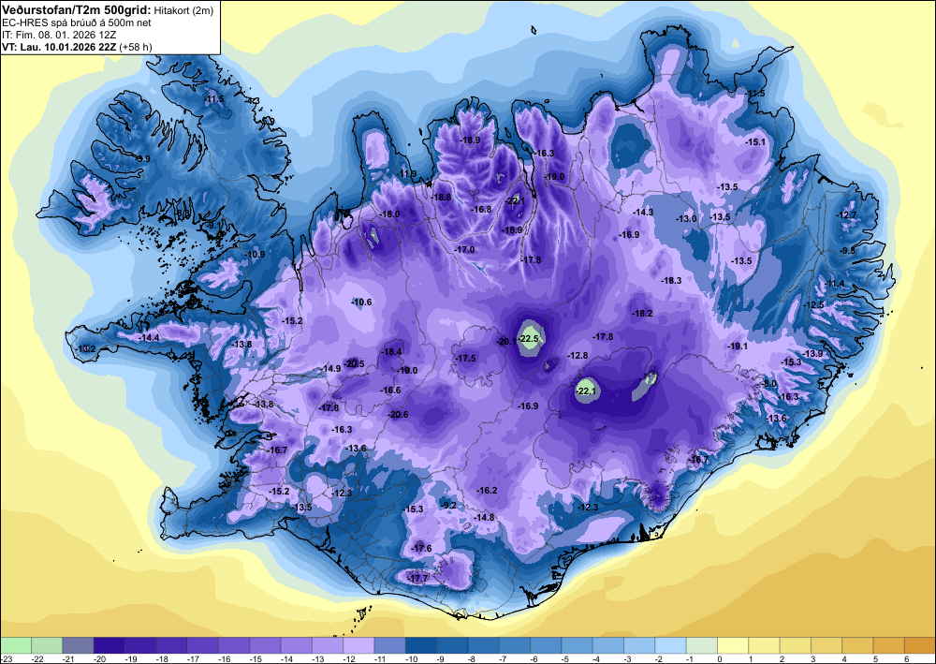Select the legend number 0
936x664 pixels.
719,658
